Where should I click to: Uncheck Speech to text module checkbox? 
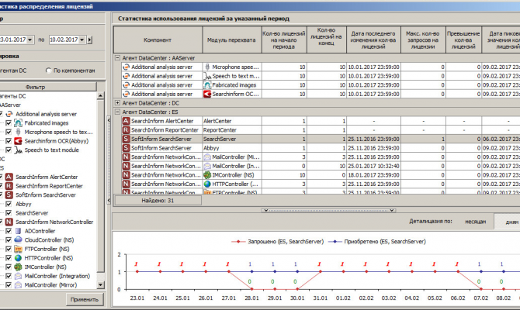[9, 150]
